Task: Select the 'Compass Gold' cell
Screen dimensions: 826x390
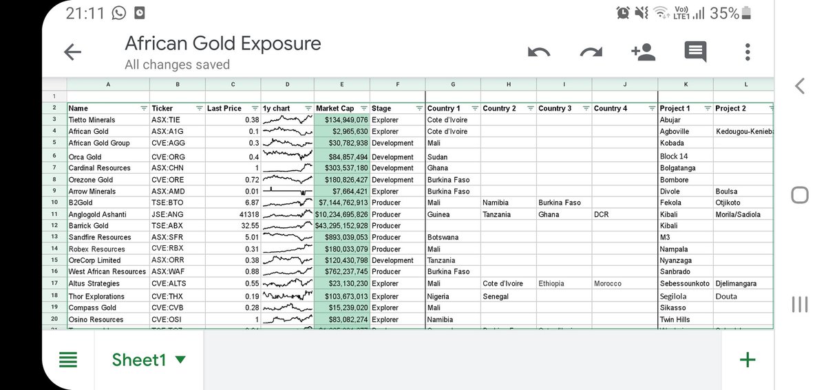Action: [x=108, y=308]
